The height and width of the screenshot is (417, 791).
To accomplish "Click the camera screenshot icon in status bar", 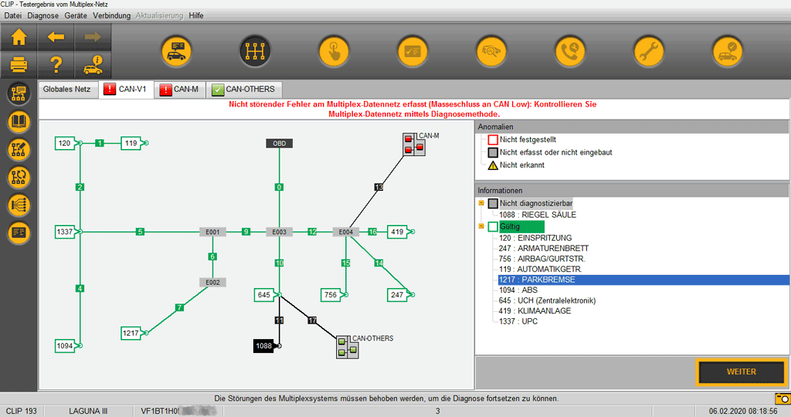I will (x=783, y=398).
